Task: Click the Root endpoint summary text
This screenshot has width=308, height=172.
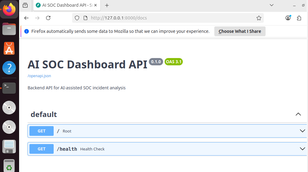Action: click(67, 131)
